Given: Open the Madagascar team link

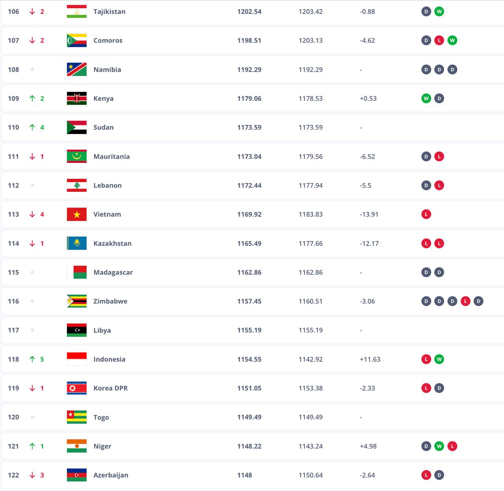Looking at the screenshot, I should coord(113,272).
